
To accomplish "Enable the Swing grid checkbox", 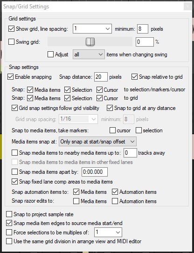I will 11,42.
